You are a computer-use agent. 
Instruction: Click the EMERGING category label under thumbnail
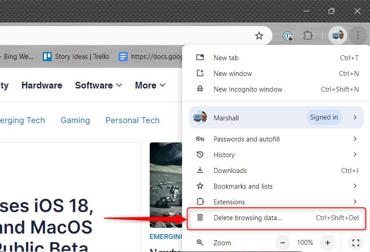pyautogui.click(x=166, y=237)
